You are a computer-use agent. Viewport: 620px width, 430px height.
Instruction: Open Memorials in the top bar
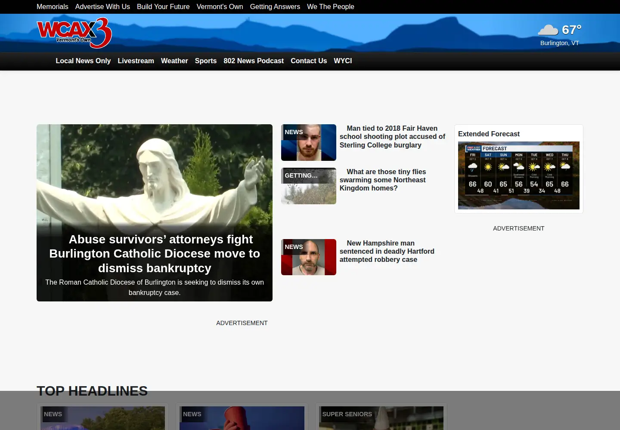coord(53,6)
